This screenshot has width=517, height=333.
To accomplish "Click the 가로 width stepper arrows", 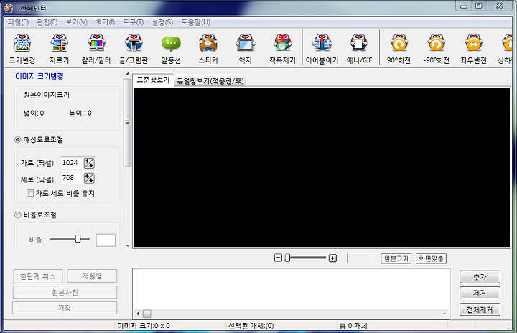I will 89,163.
